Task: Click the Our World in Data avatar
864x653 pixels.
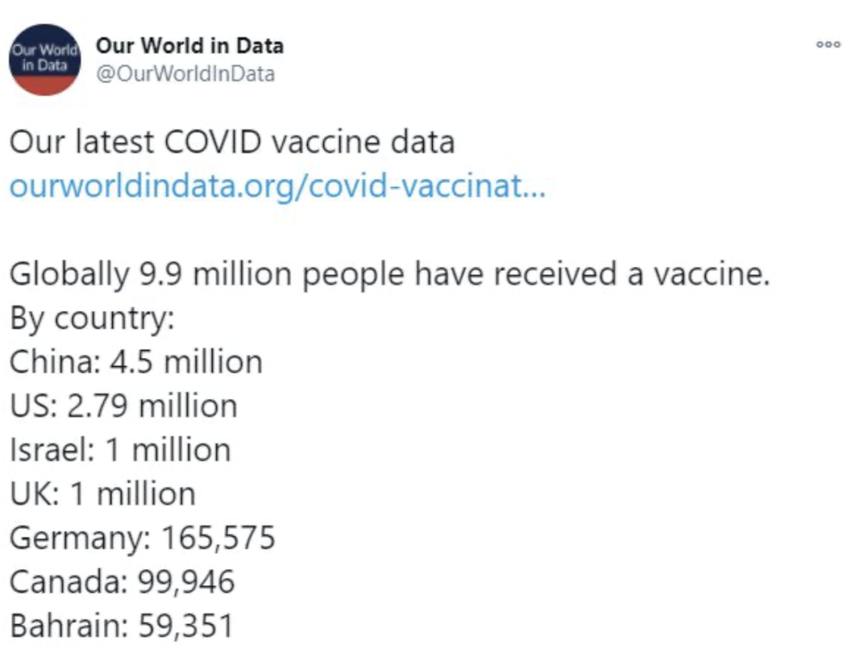Action: pyautogui.click(x=45, y=61)
